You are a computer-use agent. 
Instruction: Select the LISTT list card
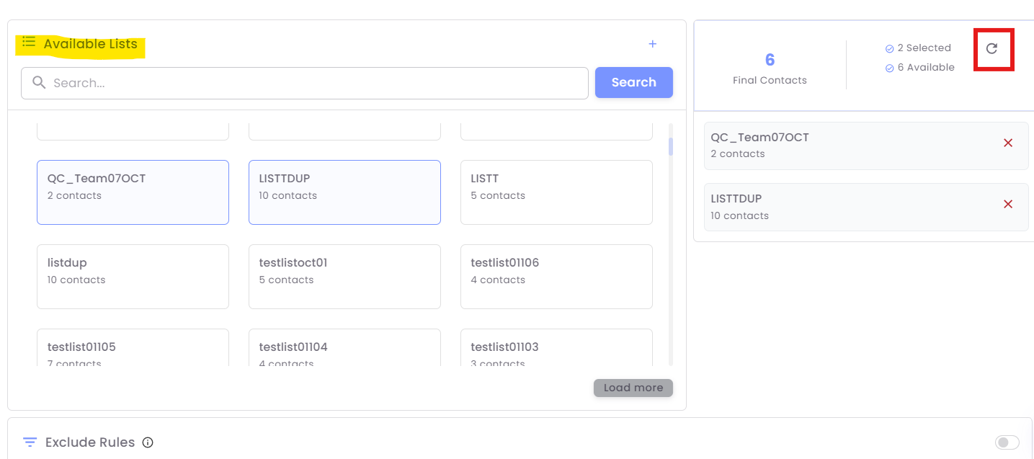tap(556, 192)
